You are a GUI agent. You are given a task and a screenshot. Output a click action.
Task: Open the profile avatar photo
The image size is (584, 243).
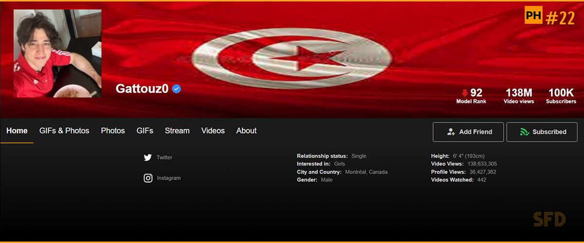point(57,54)
